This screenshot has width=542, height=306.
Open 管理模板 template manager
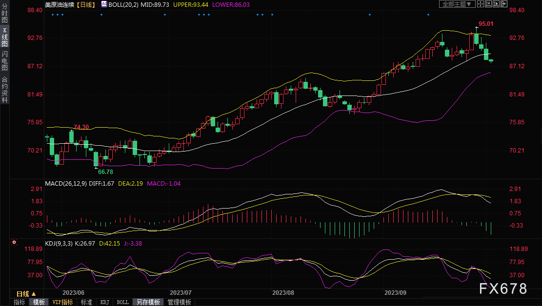179,302
